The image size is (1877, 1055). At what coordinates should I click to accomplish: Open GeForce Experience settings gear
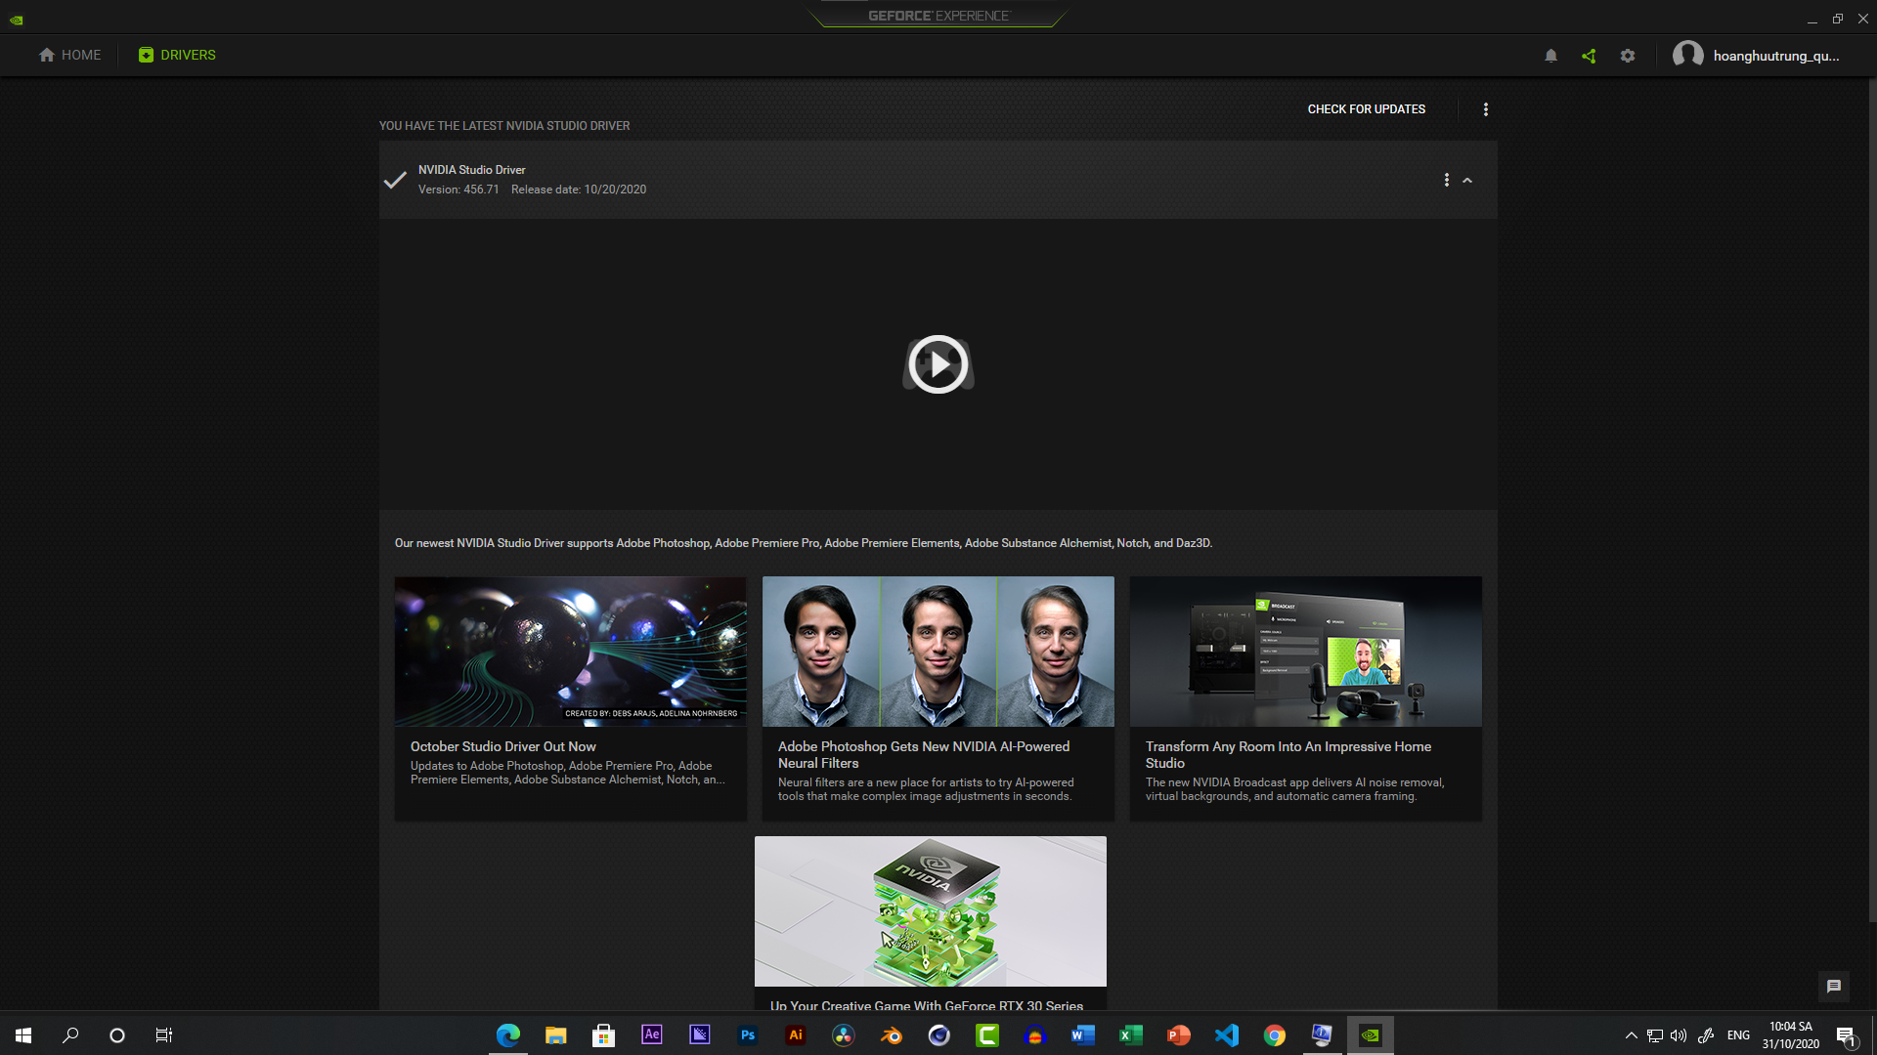pos(1628,56)
